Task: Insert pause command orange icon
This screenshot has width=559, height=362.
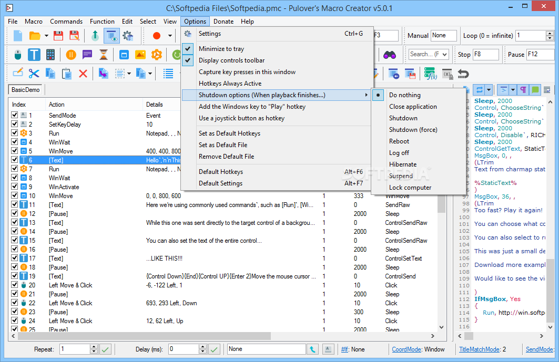Action: click(x=71, y=55)
